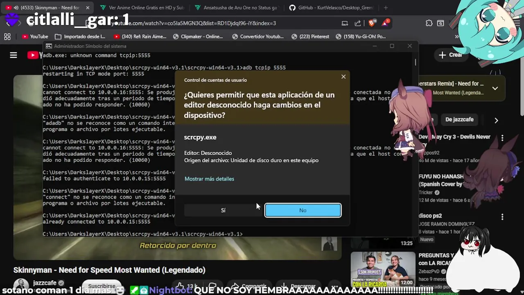Screen dimensions: 524x295
Task: Open the apps grid icon in the bookmarks bar
Action: point(7,36)
